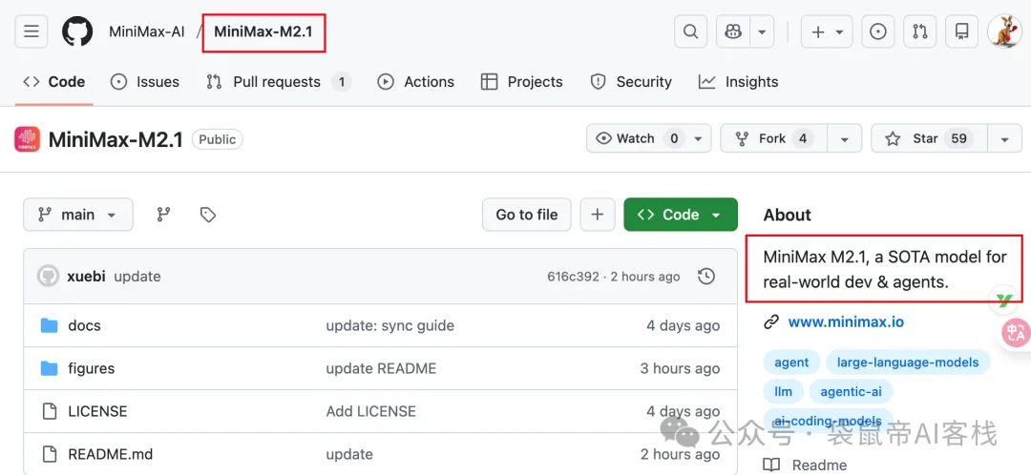Open the Star lists dropdown arrow
Screen dimensions: 1031x475
1003,138
